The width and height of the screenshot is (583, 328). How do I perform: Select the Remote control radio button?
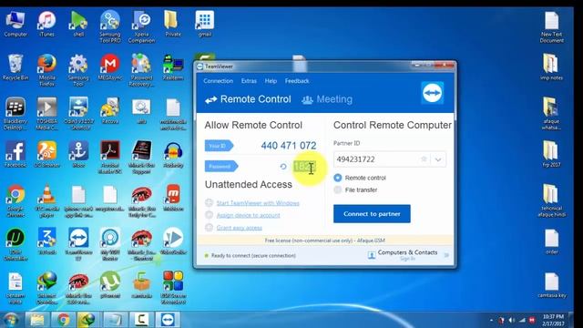[338, 178]
